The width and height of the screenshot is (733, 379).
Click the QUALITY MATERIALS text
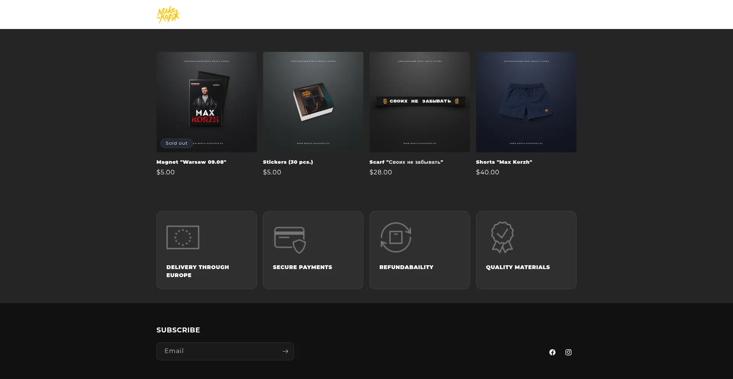coord(518,267)
